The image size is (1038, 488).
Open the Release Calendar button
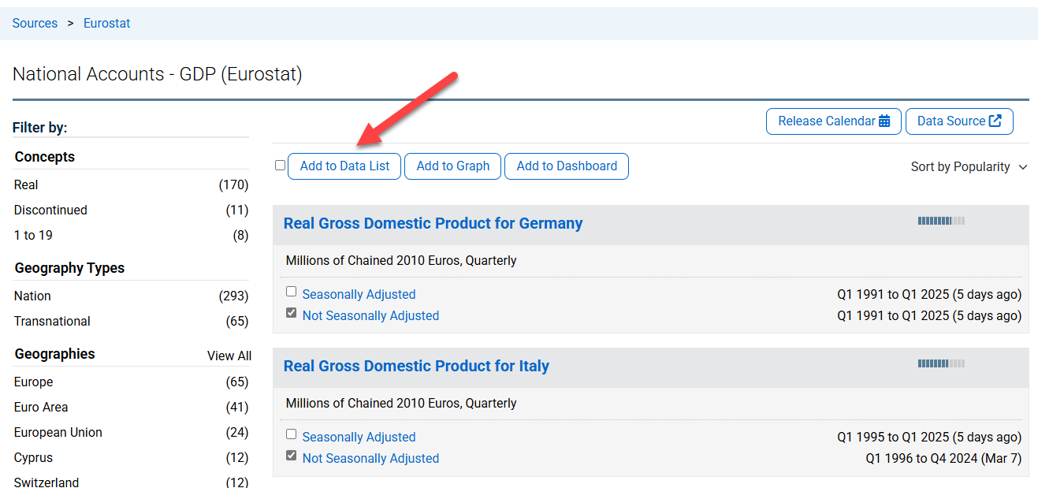click(x=834, y=121)
